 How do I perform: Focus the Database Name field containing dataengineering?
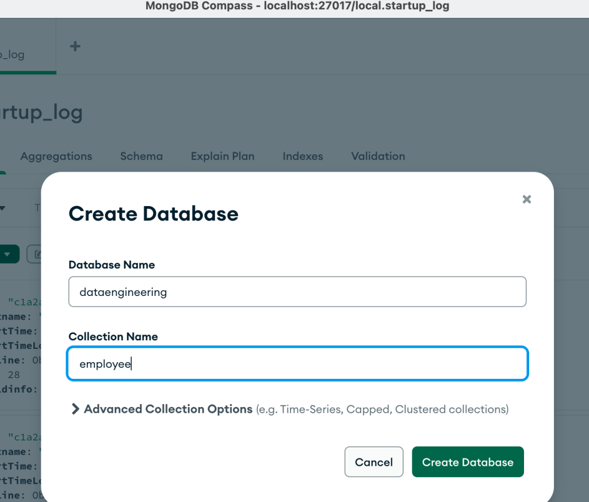pos(297,292)
